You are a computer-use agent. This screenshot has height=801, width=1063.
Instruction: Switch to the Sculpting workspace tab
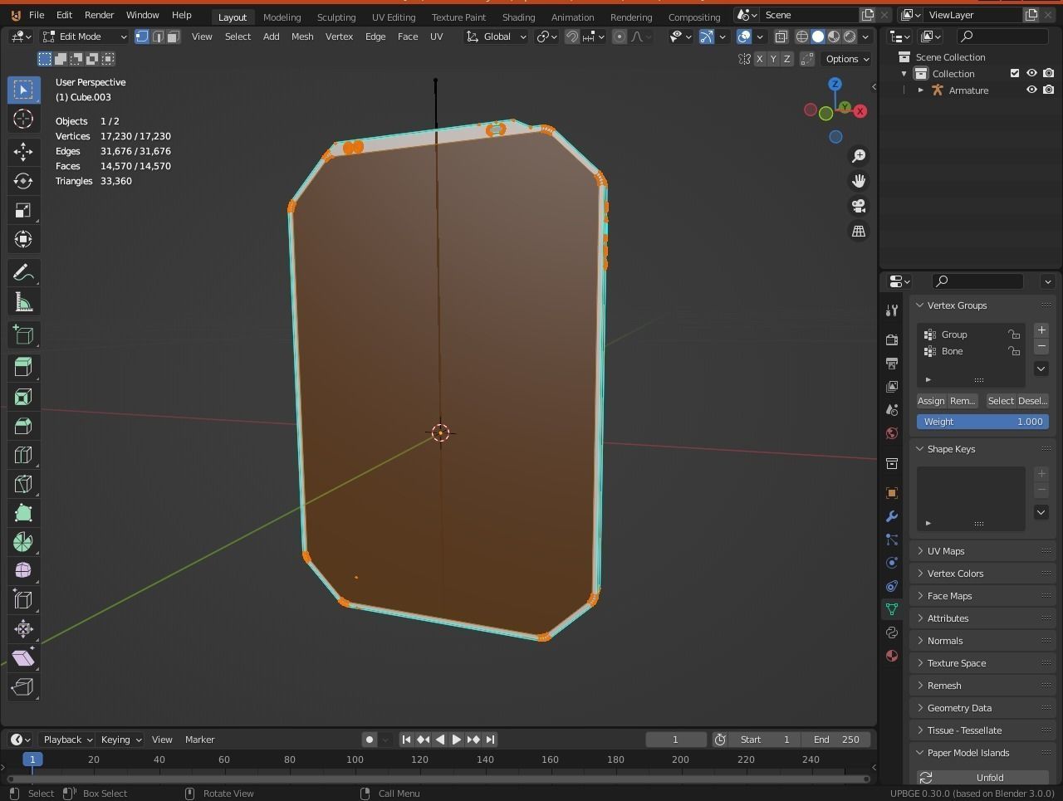tap(336, 17)
